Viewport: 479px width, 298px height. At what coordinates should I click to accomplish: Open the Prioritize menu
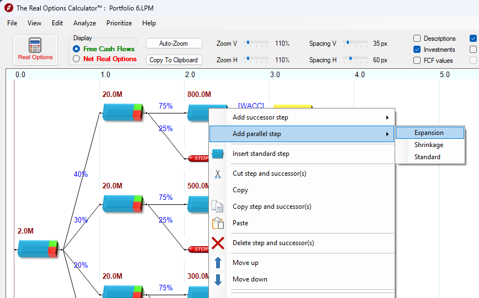(119, 23)
